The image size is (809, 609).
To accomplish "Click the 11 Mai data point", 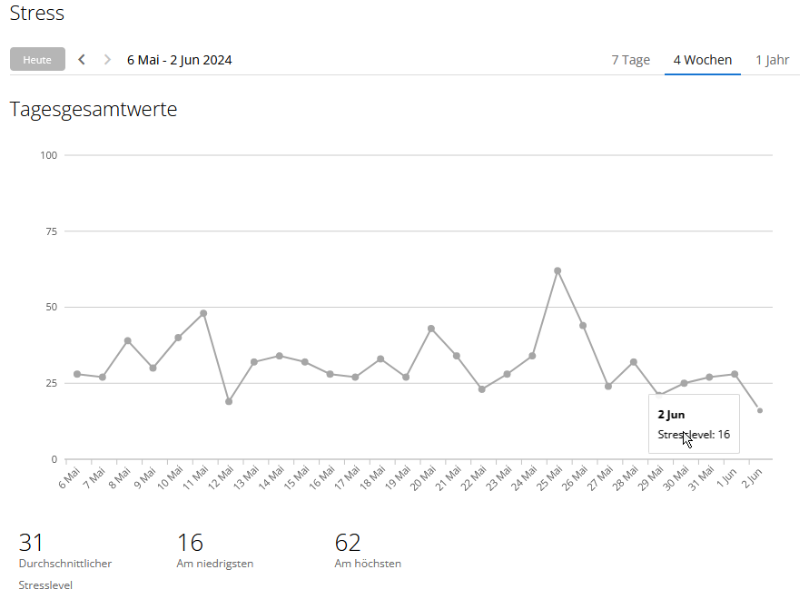I will coord(203,313).
